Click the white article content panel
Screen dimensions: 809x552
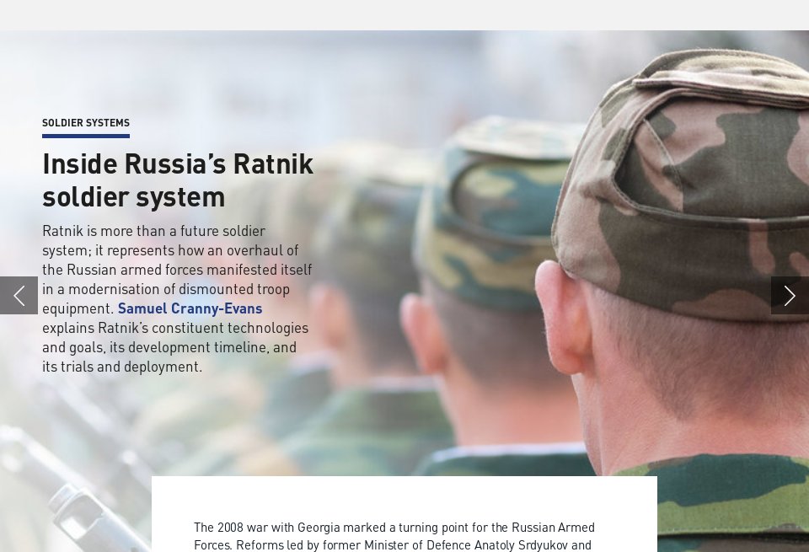(x=404, y=506)
